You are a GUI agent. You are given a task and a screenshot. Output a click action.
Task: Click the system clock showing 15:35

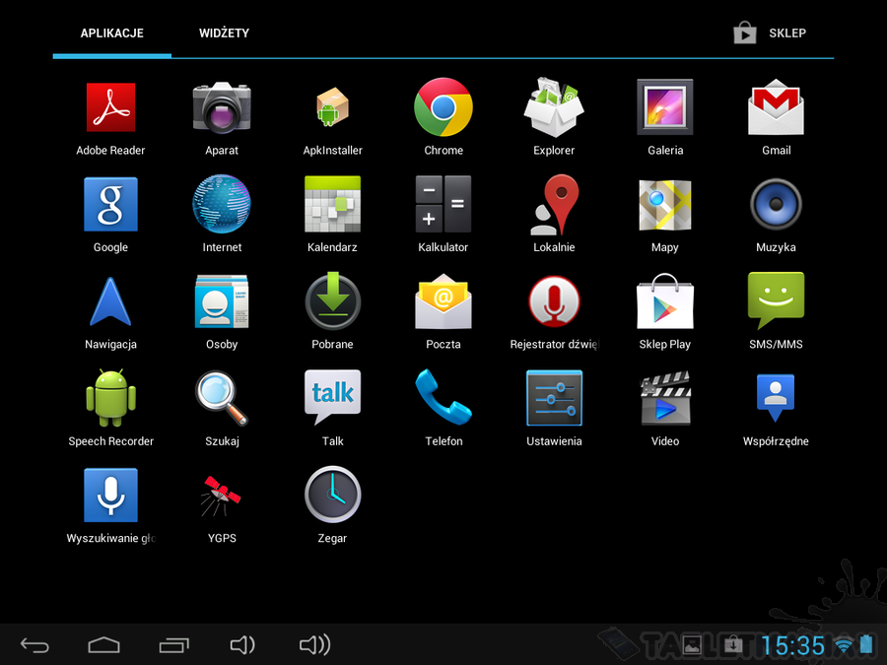tap(793, 645)
